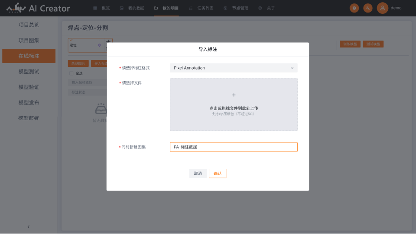
Task: Click the plus icon in upload area
Action: [234, 95]
